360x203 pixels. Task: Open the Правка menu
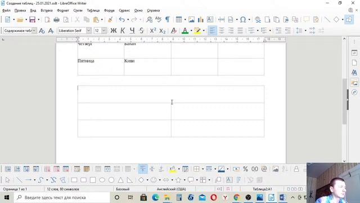20,10
